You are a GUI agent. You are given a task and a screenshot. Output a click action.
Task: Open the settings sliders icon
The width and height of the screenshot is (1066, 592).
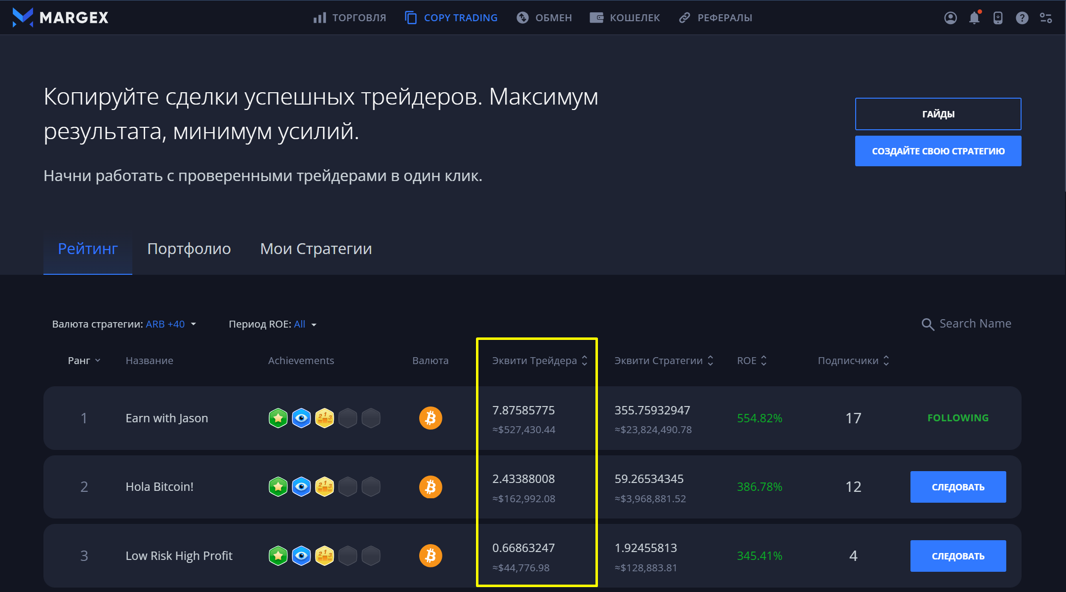1046,18
